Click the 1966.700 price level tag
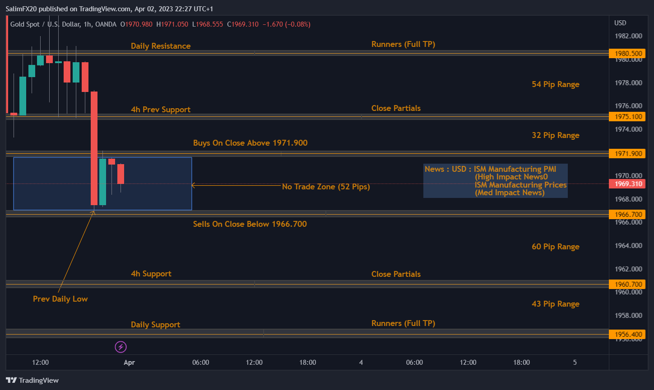Viewport: 654px width, 390px height. point(627,214)
